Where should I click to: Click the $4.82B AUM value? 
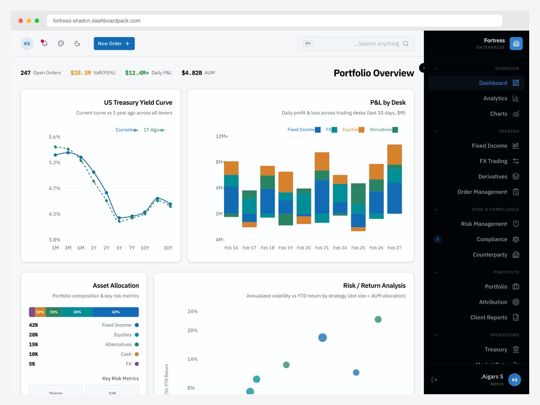coord(192,72)
